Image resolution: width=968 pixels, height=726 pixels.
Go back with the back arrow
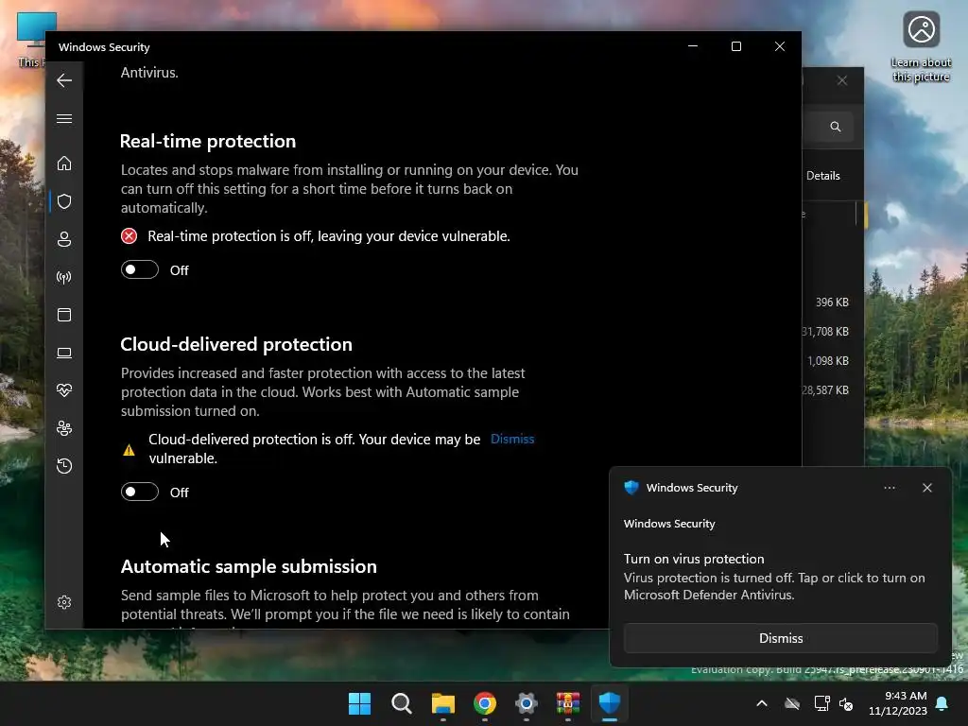(64, 80)
